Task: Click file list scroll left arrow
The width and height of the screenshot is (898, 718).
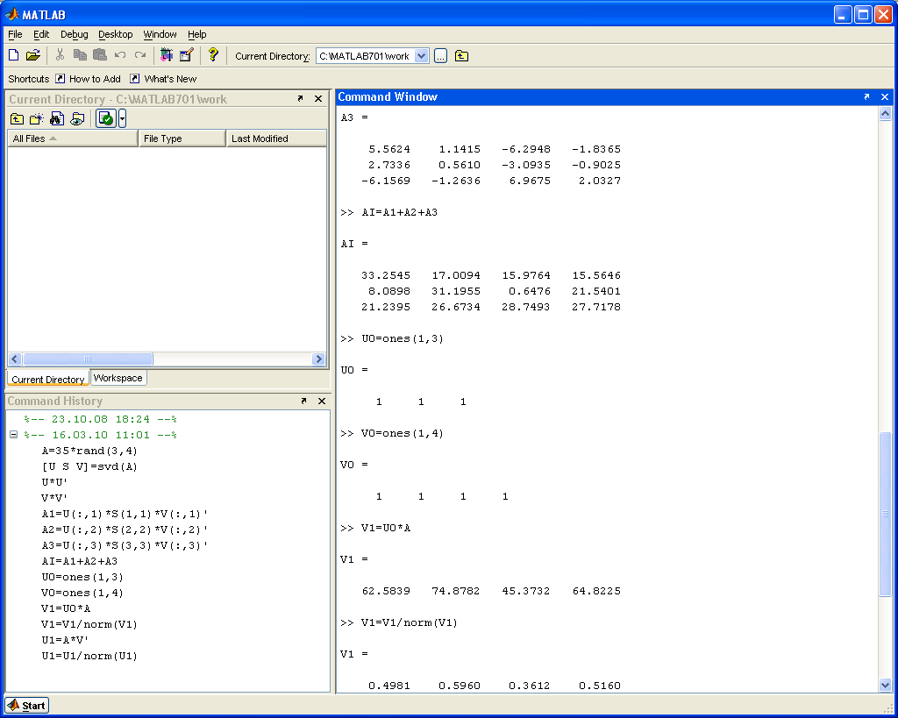Action: click(15, 359)
